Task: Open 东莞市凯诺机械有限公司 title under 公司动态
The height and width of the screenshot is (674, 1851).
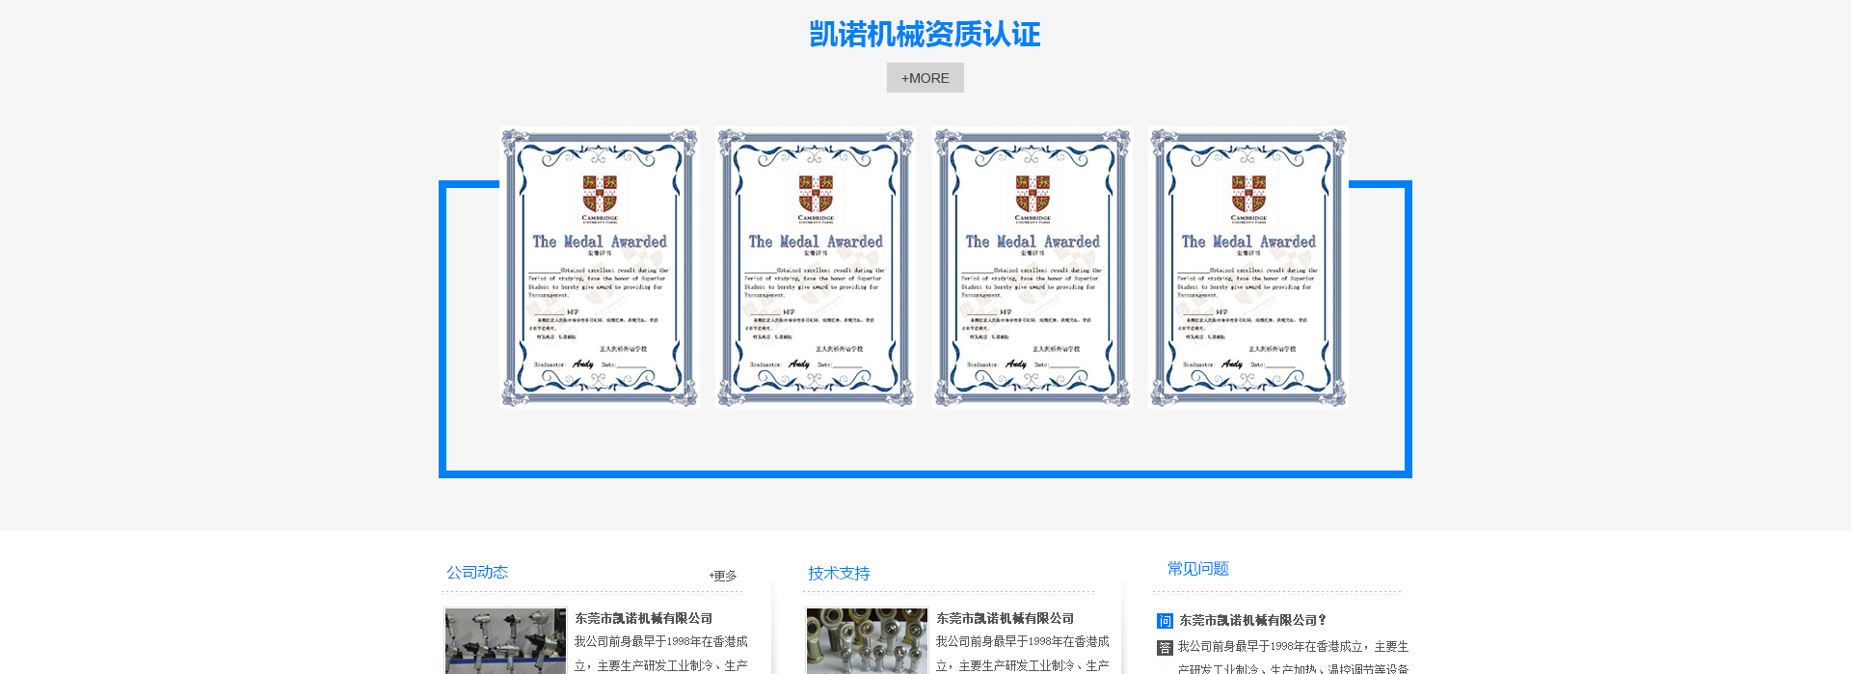Action: point(644,618)
